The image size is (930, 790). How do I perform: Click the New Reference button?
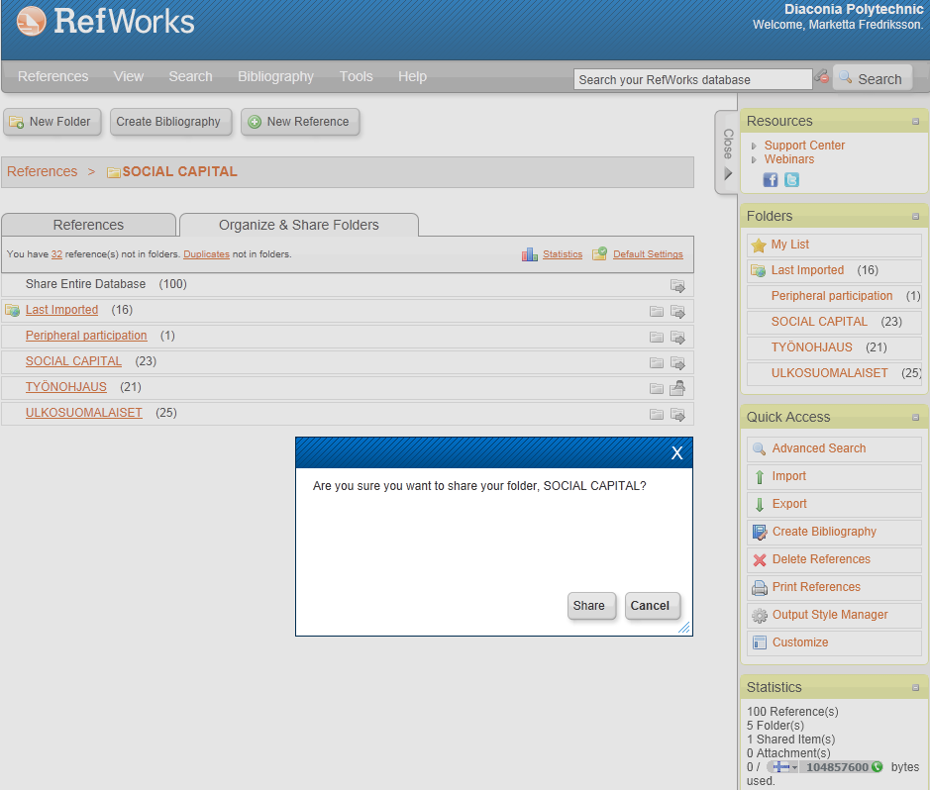pos(300,122)
